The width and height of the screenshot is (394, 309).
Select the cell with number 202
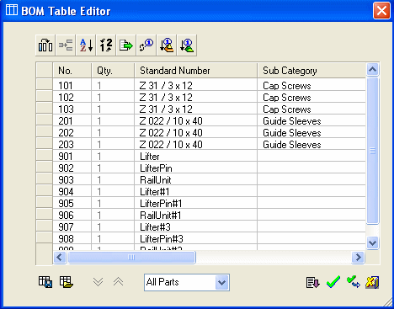(x=72, y=133)
